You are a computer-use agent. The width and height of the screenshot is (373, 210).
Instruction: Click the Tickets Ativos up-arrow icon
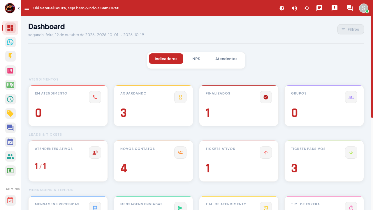pyautogui.click(x=266, y=153)
